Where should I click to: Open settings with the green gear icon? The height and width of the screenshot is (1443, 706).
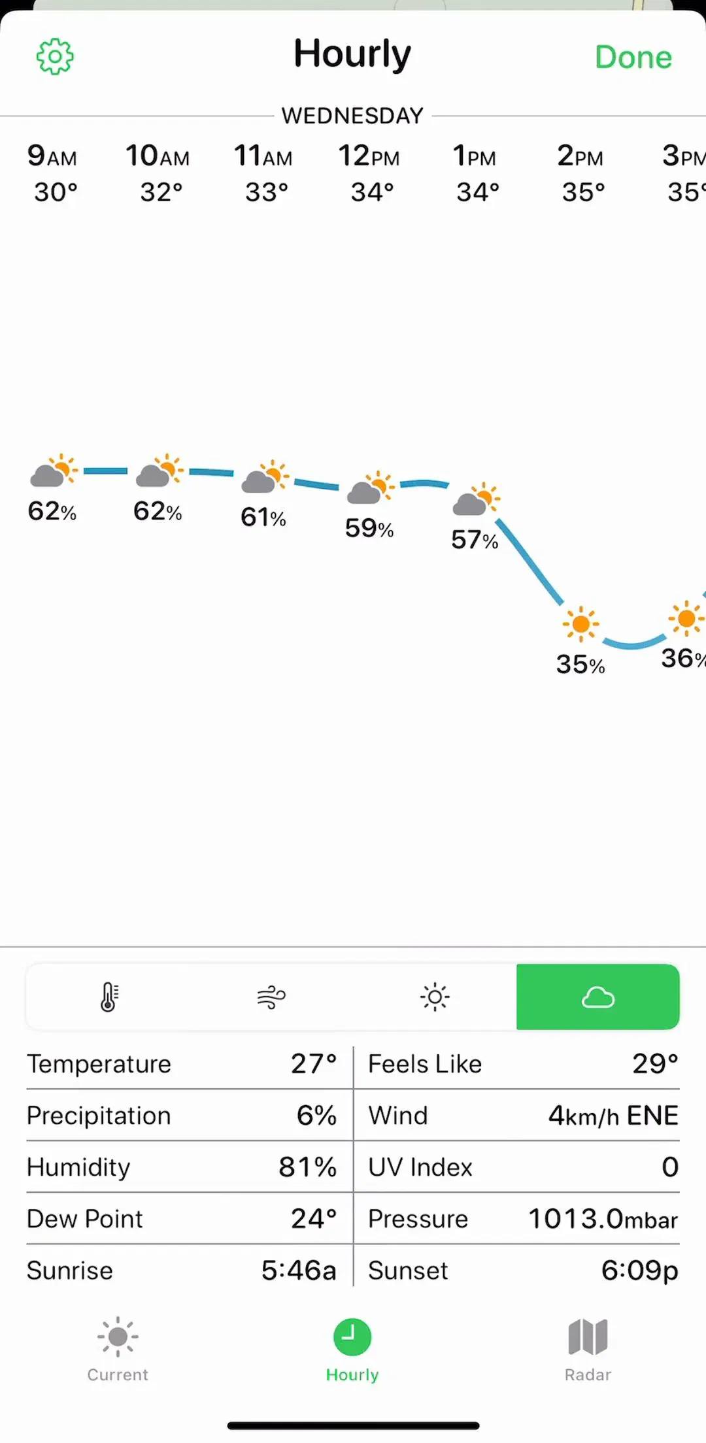pyautogui.click(x=55, y=57)
